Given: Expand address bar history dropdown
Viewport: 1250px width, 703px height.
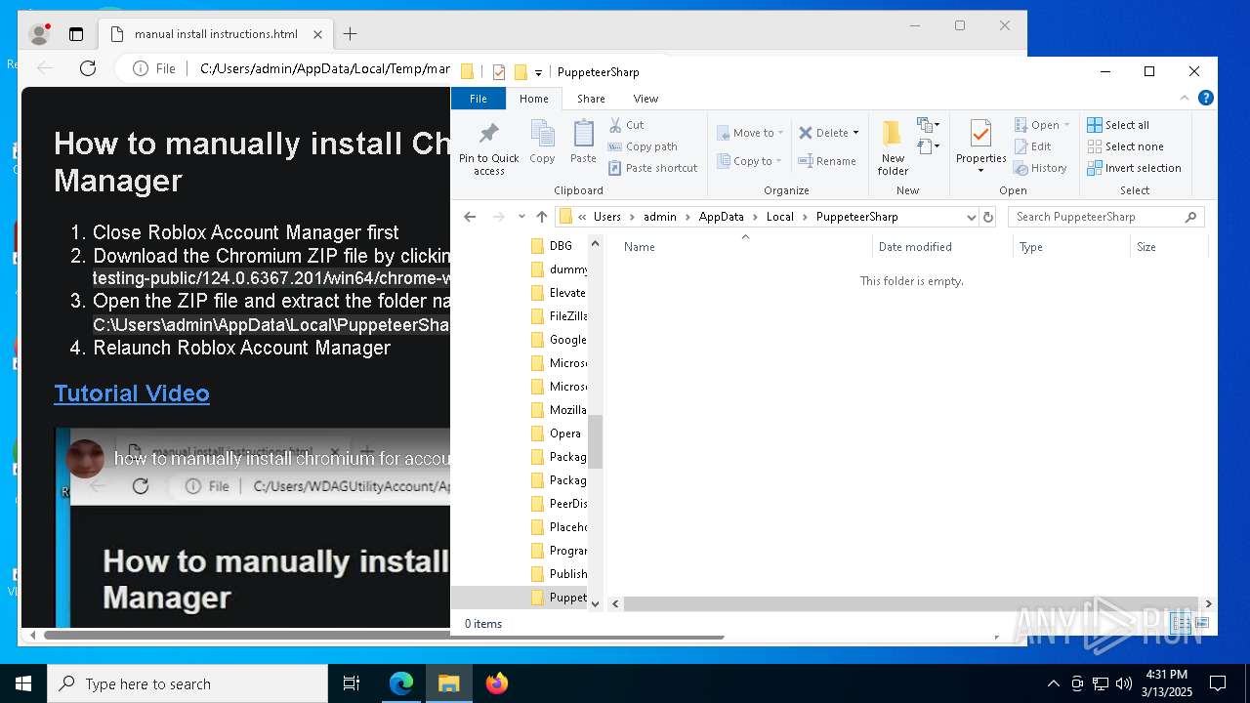Looking at the screenshot, I should (971, 217).
